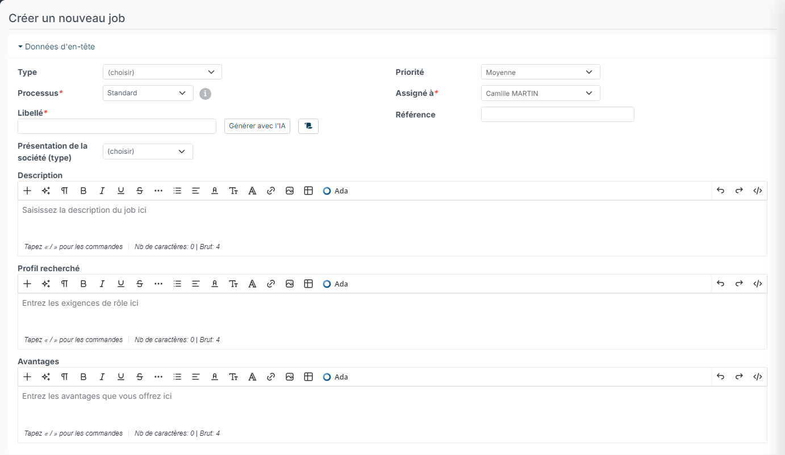Open the Type dropdown
The width and height of the screenshot is (785, 455).
(x=162, y=72)
